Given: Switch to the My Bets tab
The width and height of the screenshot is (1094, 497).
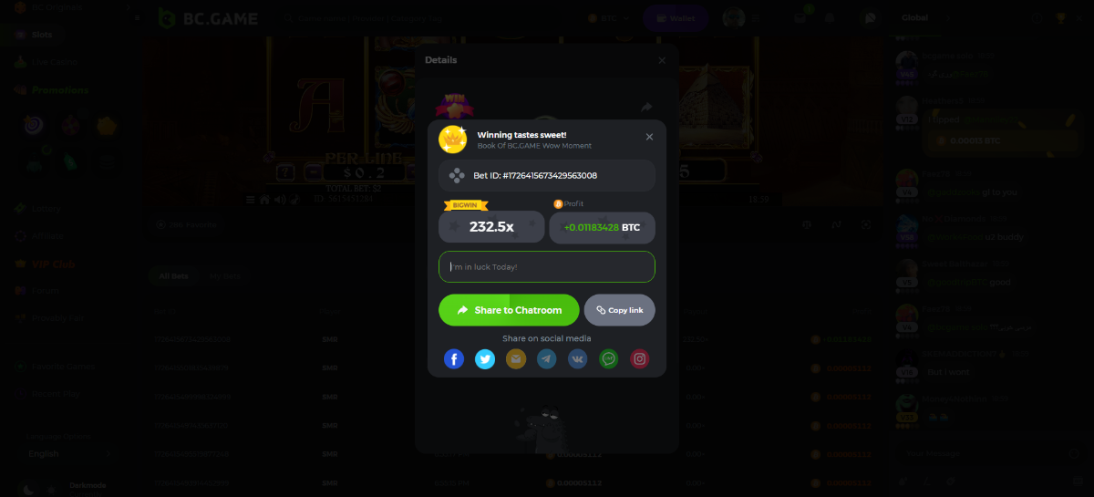Looking at the screenshot, I should tap(224, 275).
